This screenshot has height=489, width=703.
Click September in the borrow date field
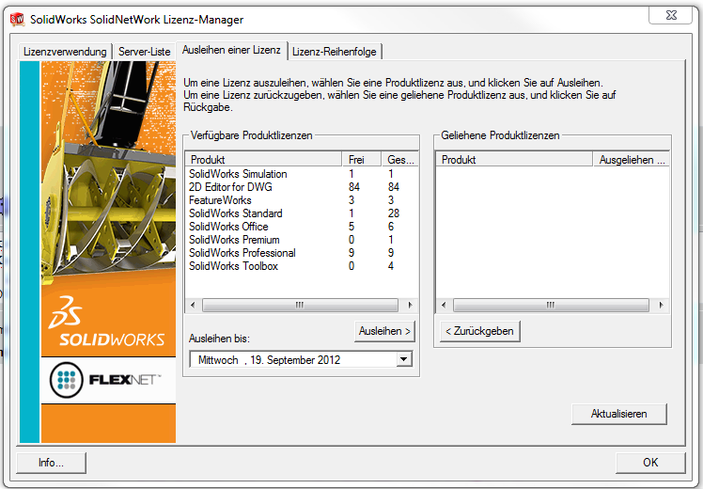[291, 360]
